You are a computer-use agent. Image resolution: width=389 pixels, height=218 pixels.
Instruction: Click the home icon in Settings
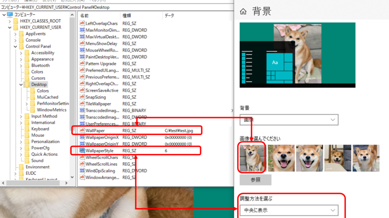point(243,11)
